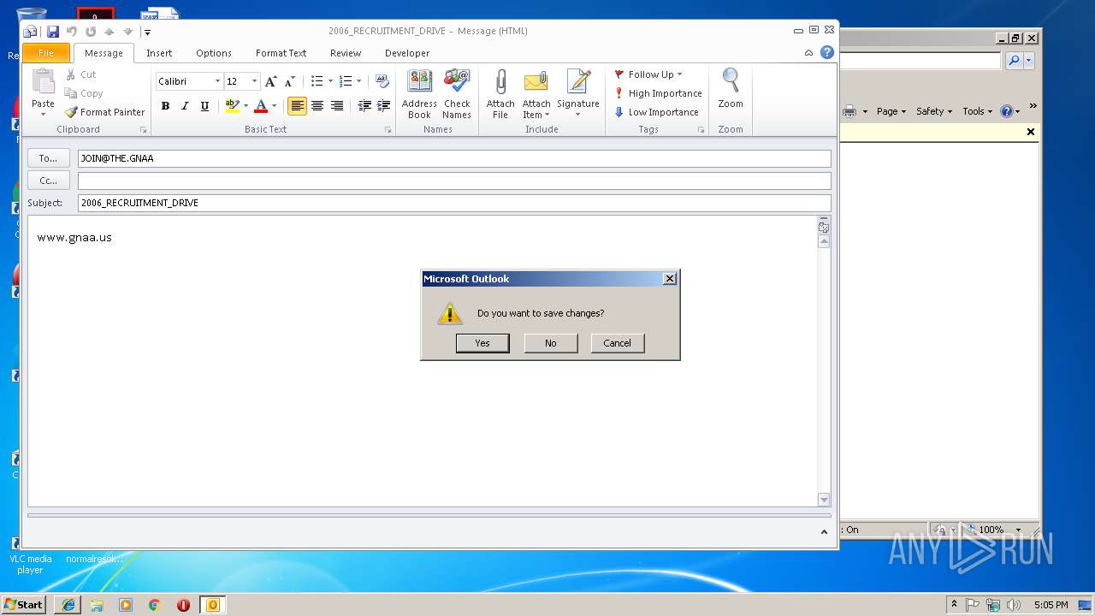Viewport: 1095px width, 616px height.
Task: Toggle center text alignment
Action: click(x=317, y=106)
